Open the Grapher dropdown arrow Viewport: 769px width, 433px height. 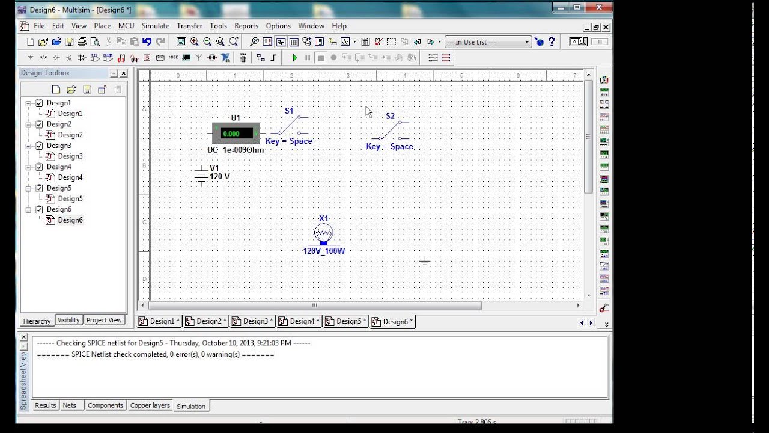pyautogui.click(x=354, y=42)
